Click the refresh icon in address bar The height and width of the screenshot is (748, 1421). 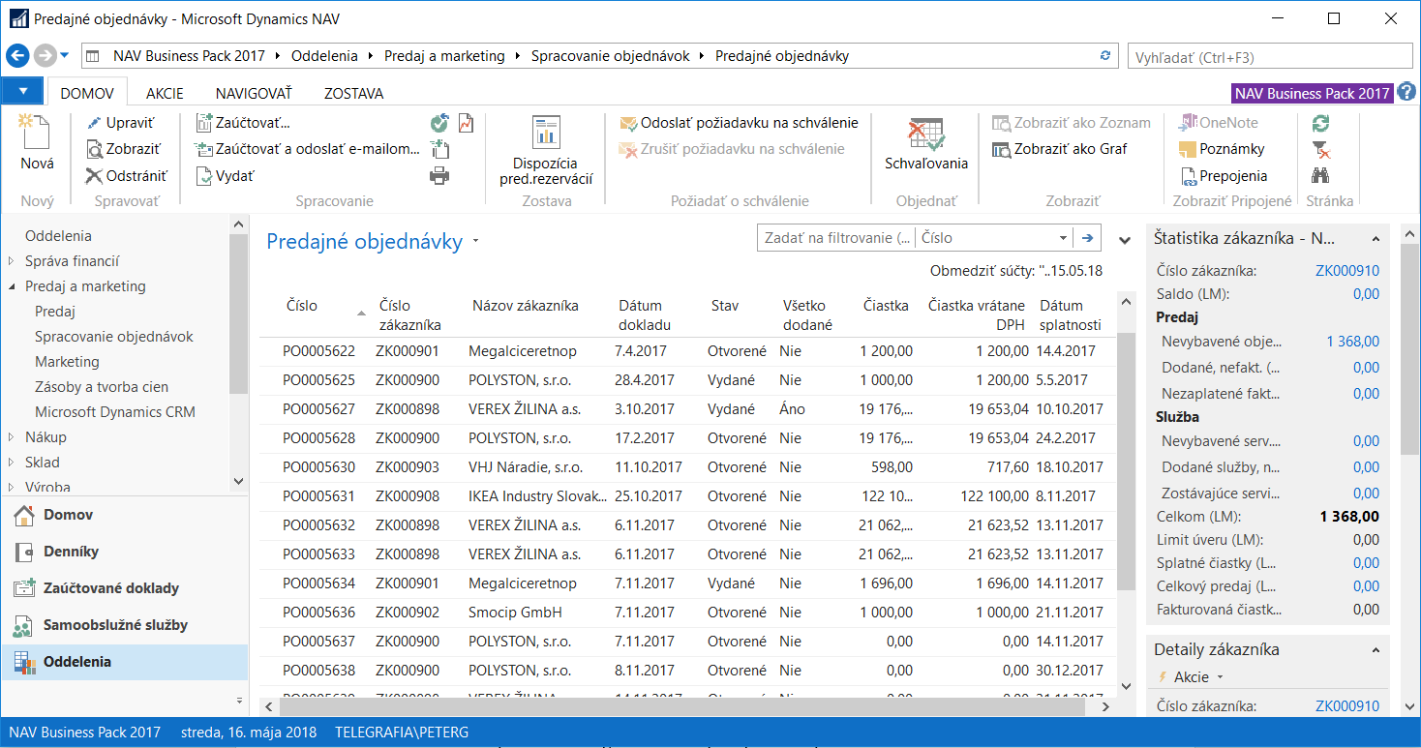[x=1105, y=55]
